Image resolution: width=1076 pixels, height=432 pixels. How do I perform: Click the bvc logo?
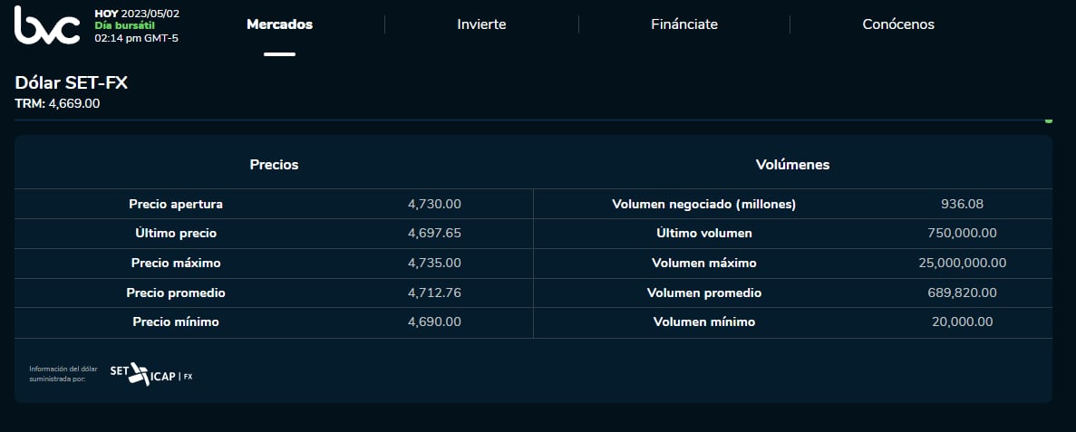pos(46,25)
